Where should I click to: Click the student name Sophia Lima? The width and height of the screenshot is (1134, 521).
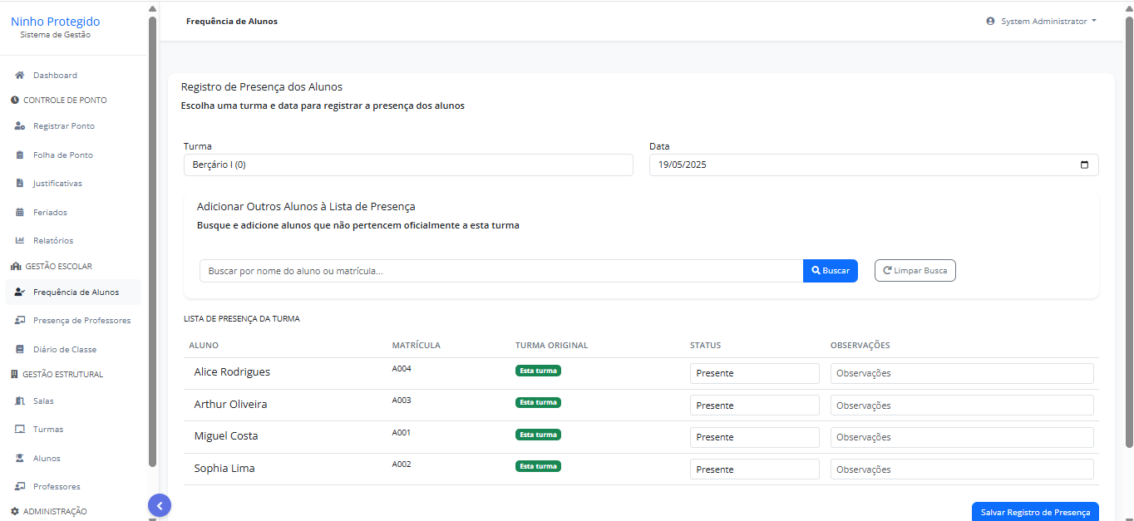click(x=224, y=469)
